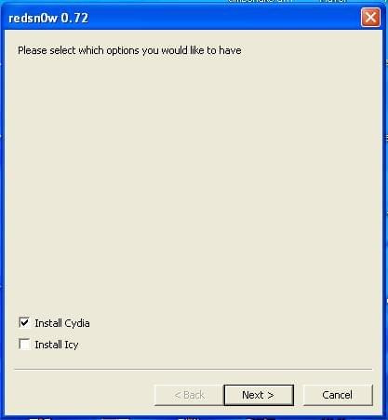Click the word "redsn0w" in the title
The height and width of the screenshot is (420, 388).
click(33, 18)
